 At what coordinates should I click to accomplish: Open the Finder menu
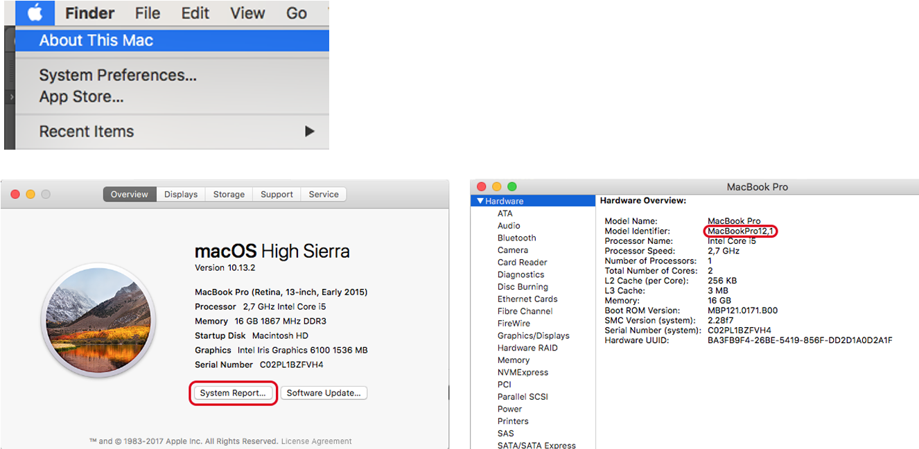pyautogui.click(x=89, y=12)
